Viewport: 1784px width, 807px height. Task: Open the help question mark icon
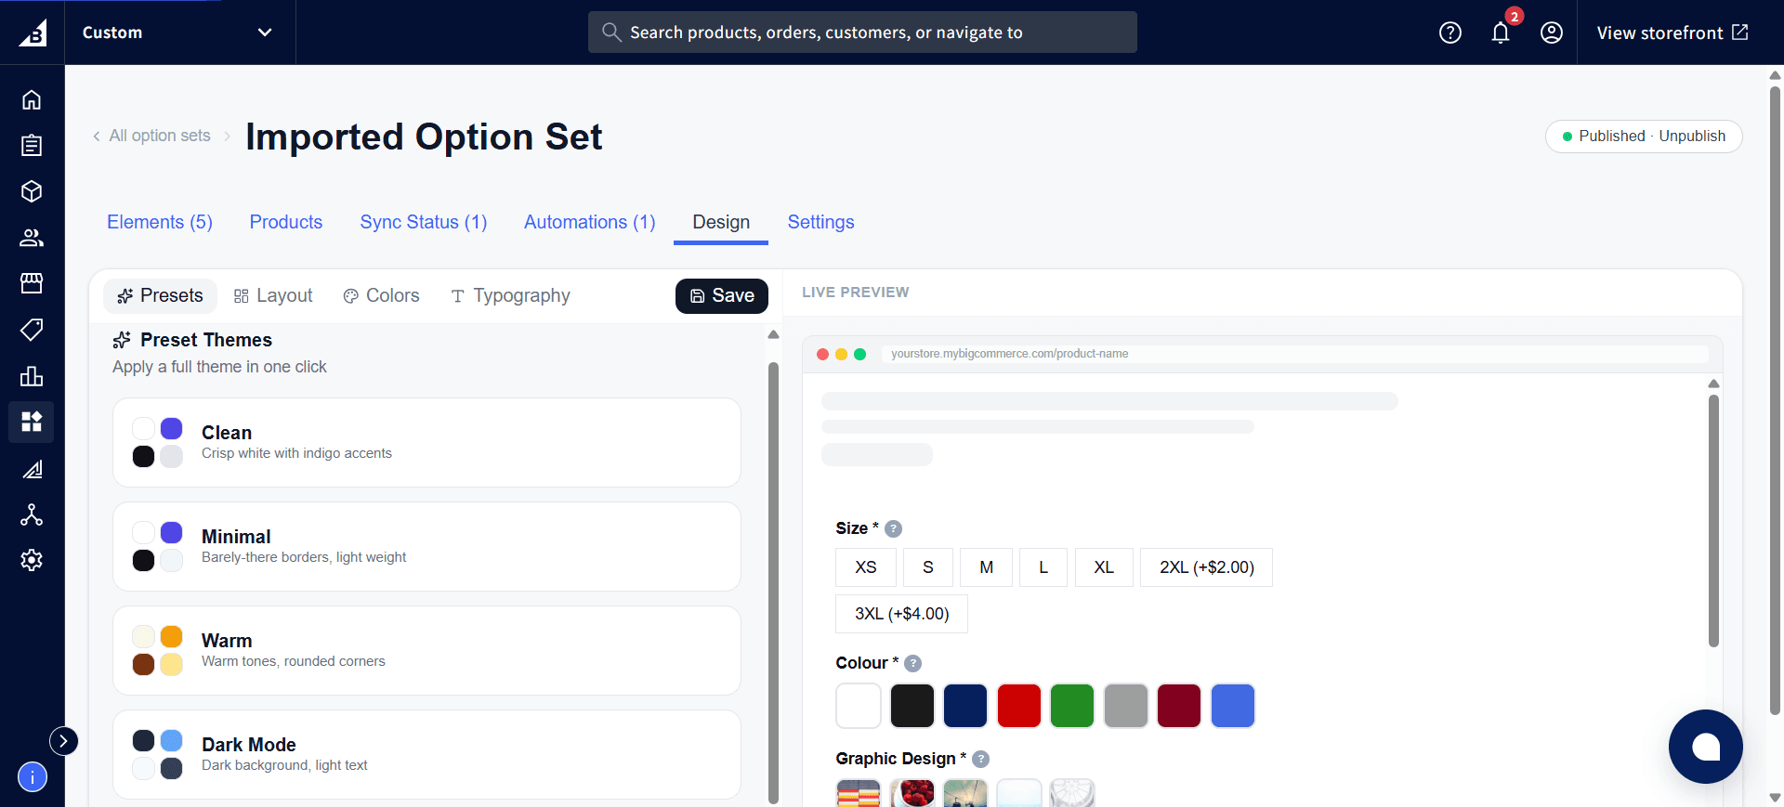click(x=1450, y=33)
